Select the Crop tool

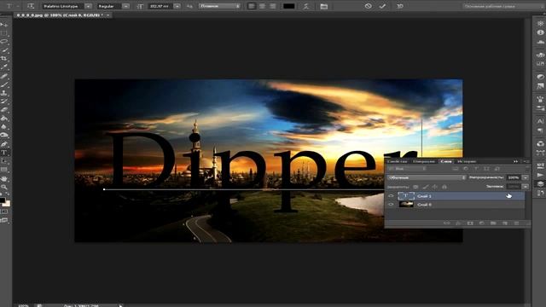(x=4, y=59)
